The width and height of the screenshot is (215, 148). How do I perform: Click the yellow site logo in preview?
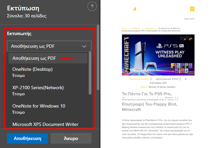[135, 9]
